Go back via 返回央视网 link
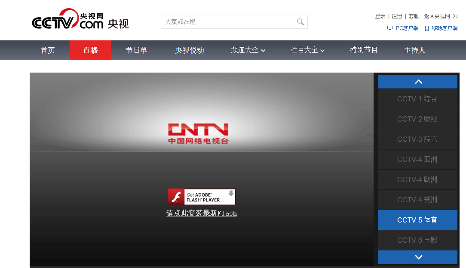The width and height of the screenshot is (466, 268). (437, 16)
